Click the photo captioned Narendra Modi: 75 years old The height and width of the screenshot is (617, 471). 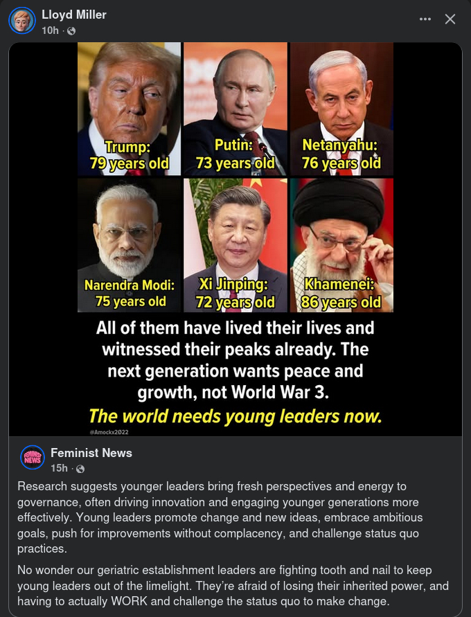pos(129,245)
